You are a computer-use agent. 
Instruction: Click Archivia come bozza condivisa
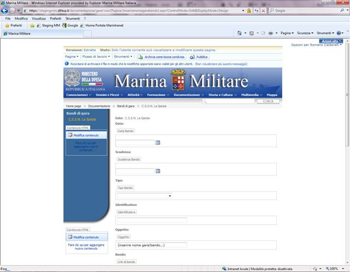coord(161,57)
